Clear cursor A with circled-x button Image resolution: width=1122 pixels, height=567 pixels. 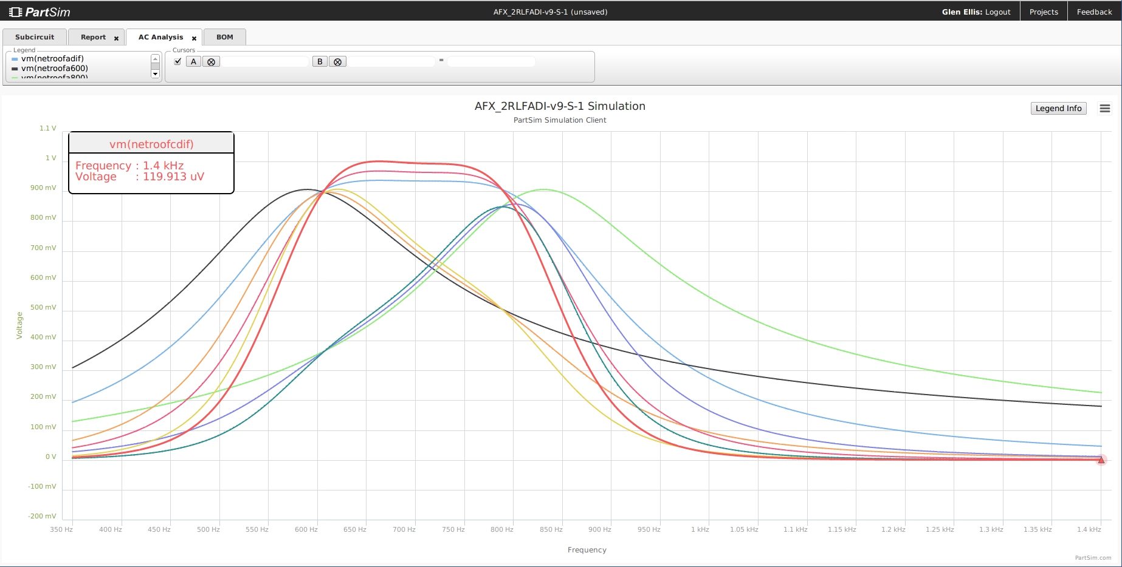click(211, 61)
